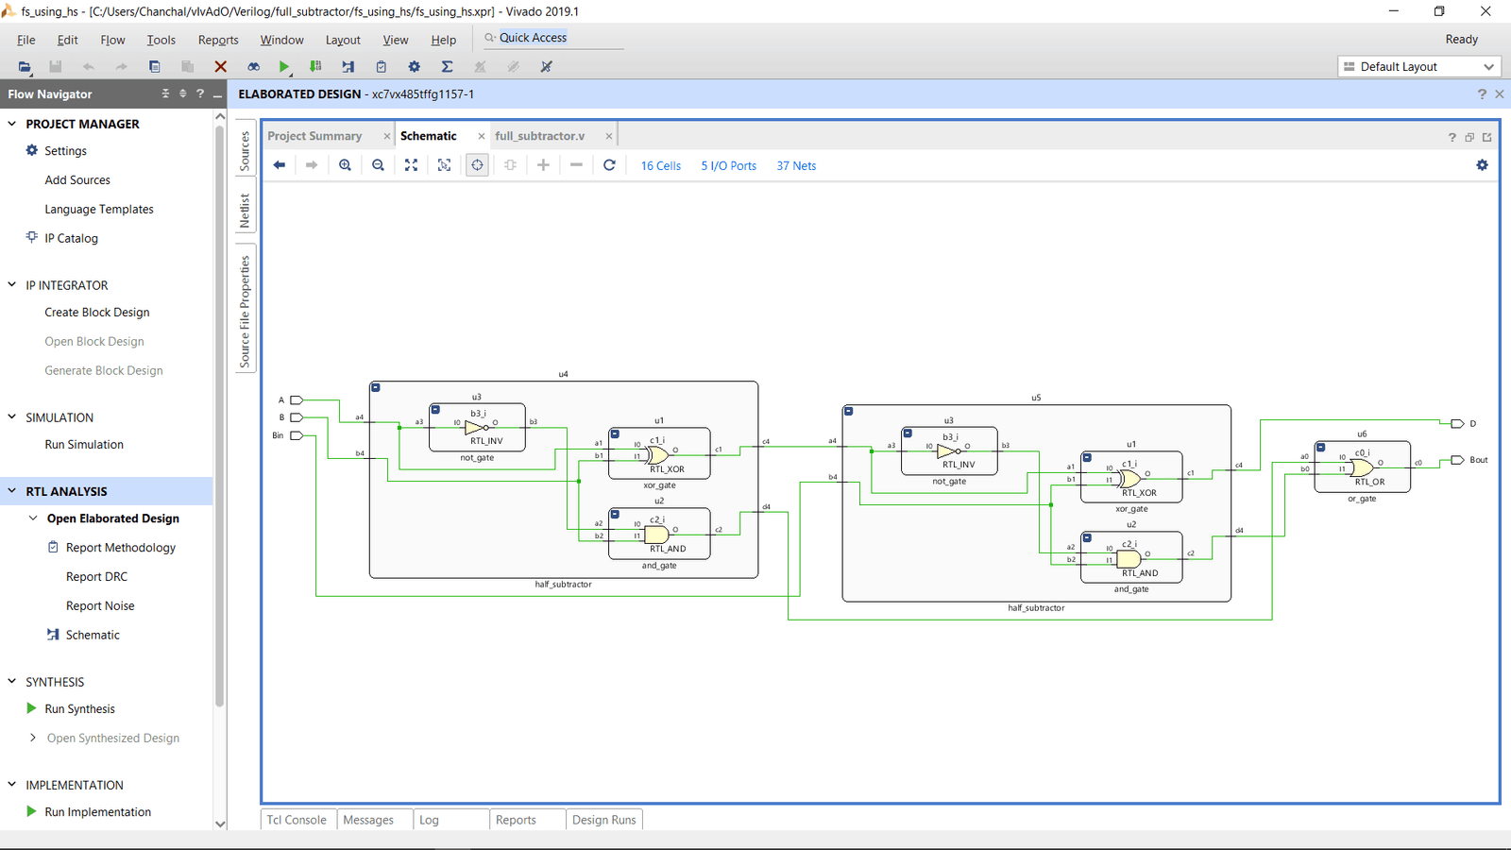Open schematic settings gear

(x=1482, y=165)
